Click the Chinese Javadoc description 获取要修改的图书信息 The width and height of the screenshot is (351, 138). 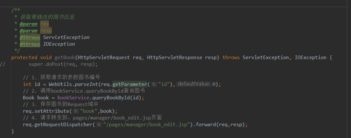[47, 17]
